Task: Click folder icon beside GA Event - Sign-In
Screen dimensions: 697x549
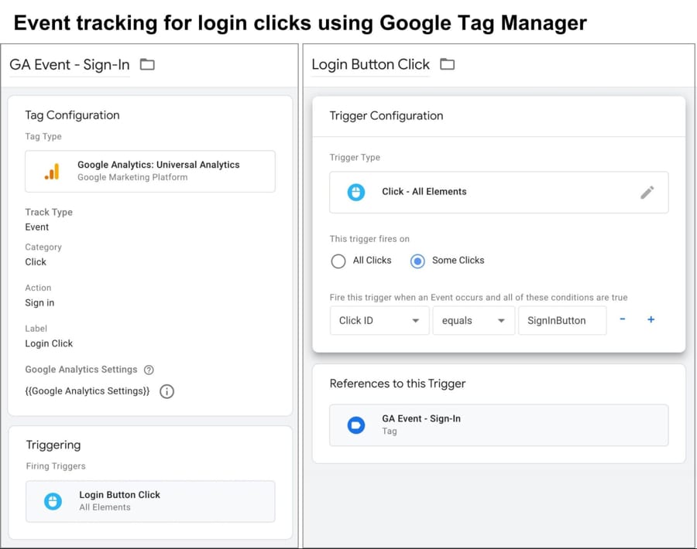Action: 147,64
